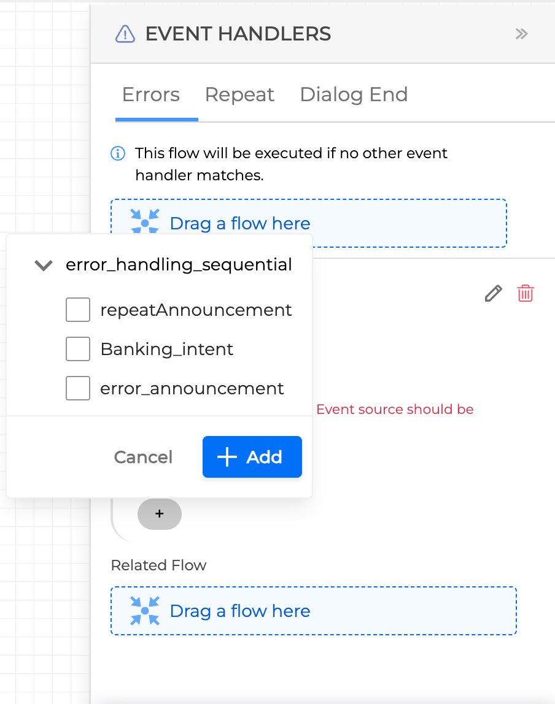Click the pencil edit icon
555x704 pixels.
[x=493, y=294]
